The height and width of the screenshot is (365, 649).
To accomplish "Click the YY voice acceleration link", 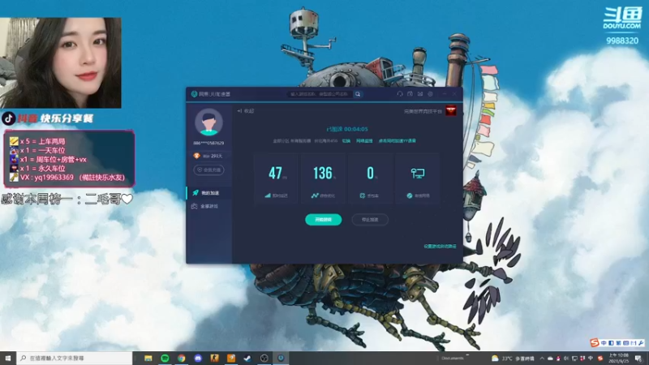I will click(397, 141).
